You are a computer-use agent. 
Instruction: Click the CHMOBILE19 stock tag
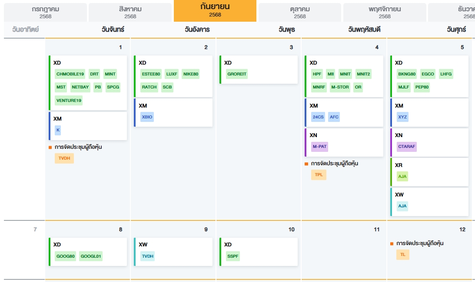point(70,74)
